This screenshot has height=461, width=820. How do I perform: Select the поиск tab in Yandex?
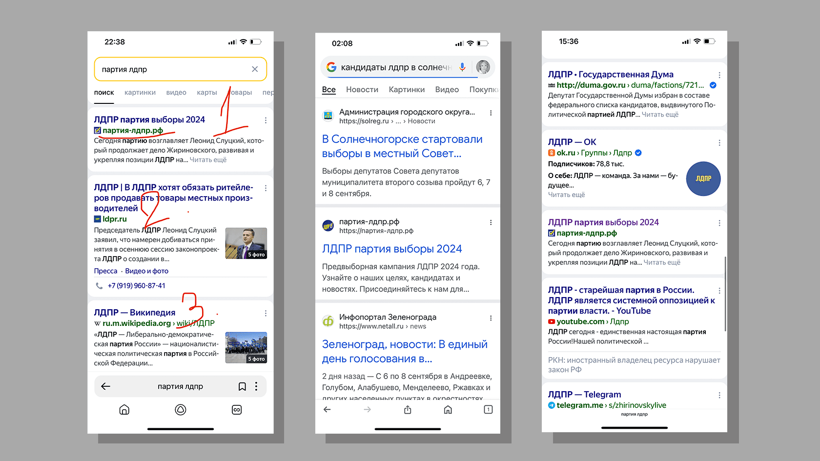click(x=104, y=92)
